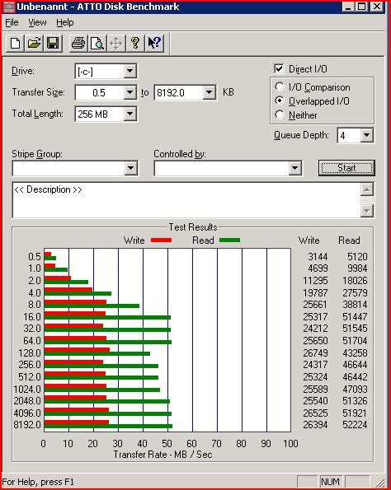The width and height of the screenshot is (391, 490).
Task: Expand the Stripe Group dropdown
Action: point(130,169)
